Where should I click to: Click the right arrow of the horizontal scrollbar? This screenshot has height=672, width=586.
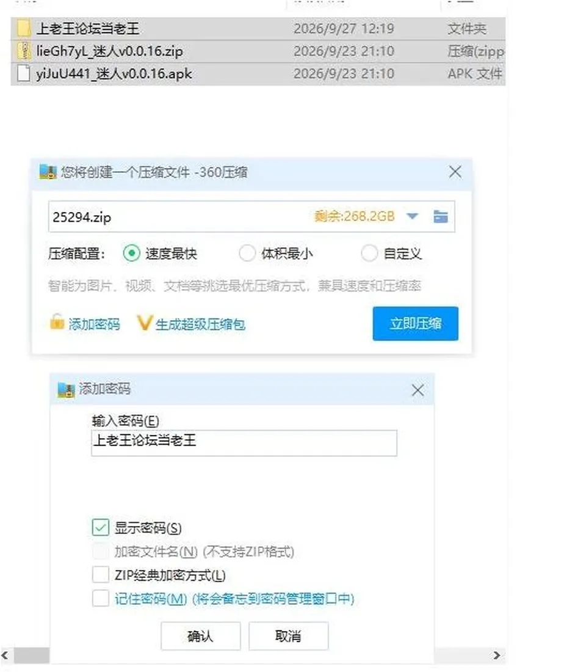(x=496, y=656)
